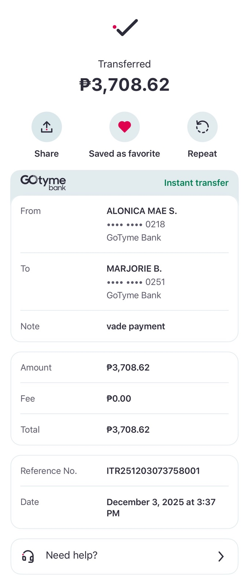
Task: Tap the large ₱3,708.62 transferred amount
Action: [124, 85]
